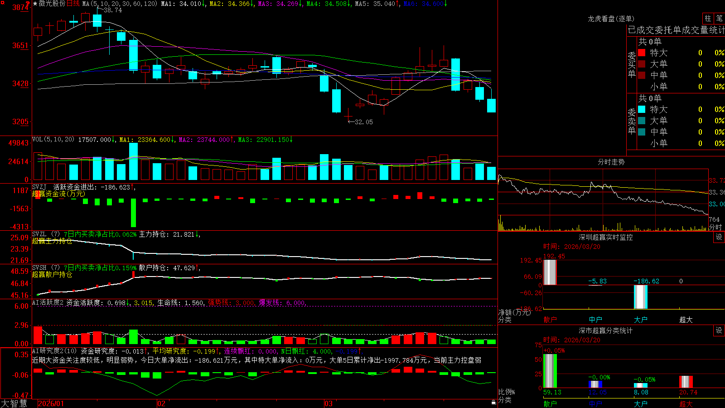This screenshot has height=408, width=725.
Task: Click the 日线 period label
Action: coord(73,4)
